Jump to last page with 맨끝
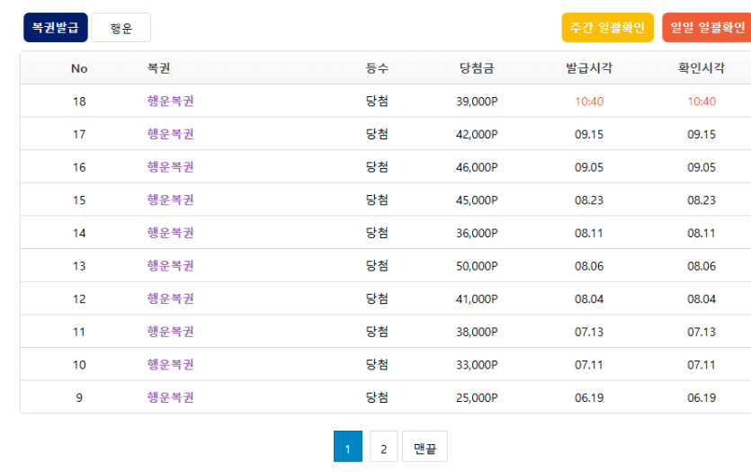Viewport: 751px width, 472px height. pos(425,447)
